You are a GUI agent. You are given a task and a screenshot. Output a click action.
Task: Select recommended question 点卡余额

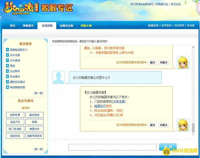coord(15,55)
